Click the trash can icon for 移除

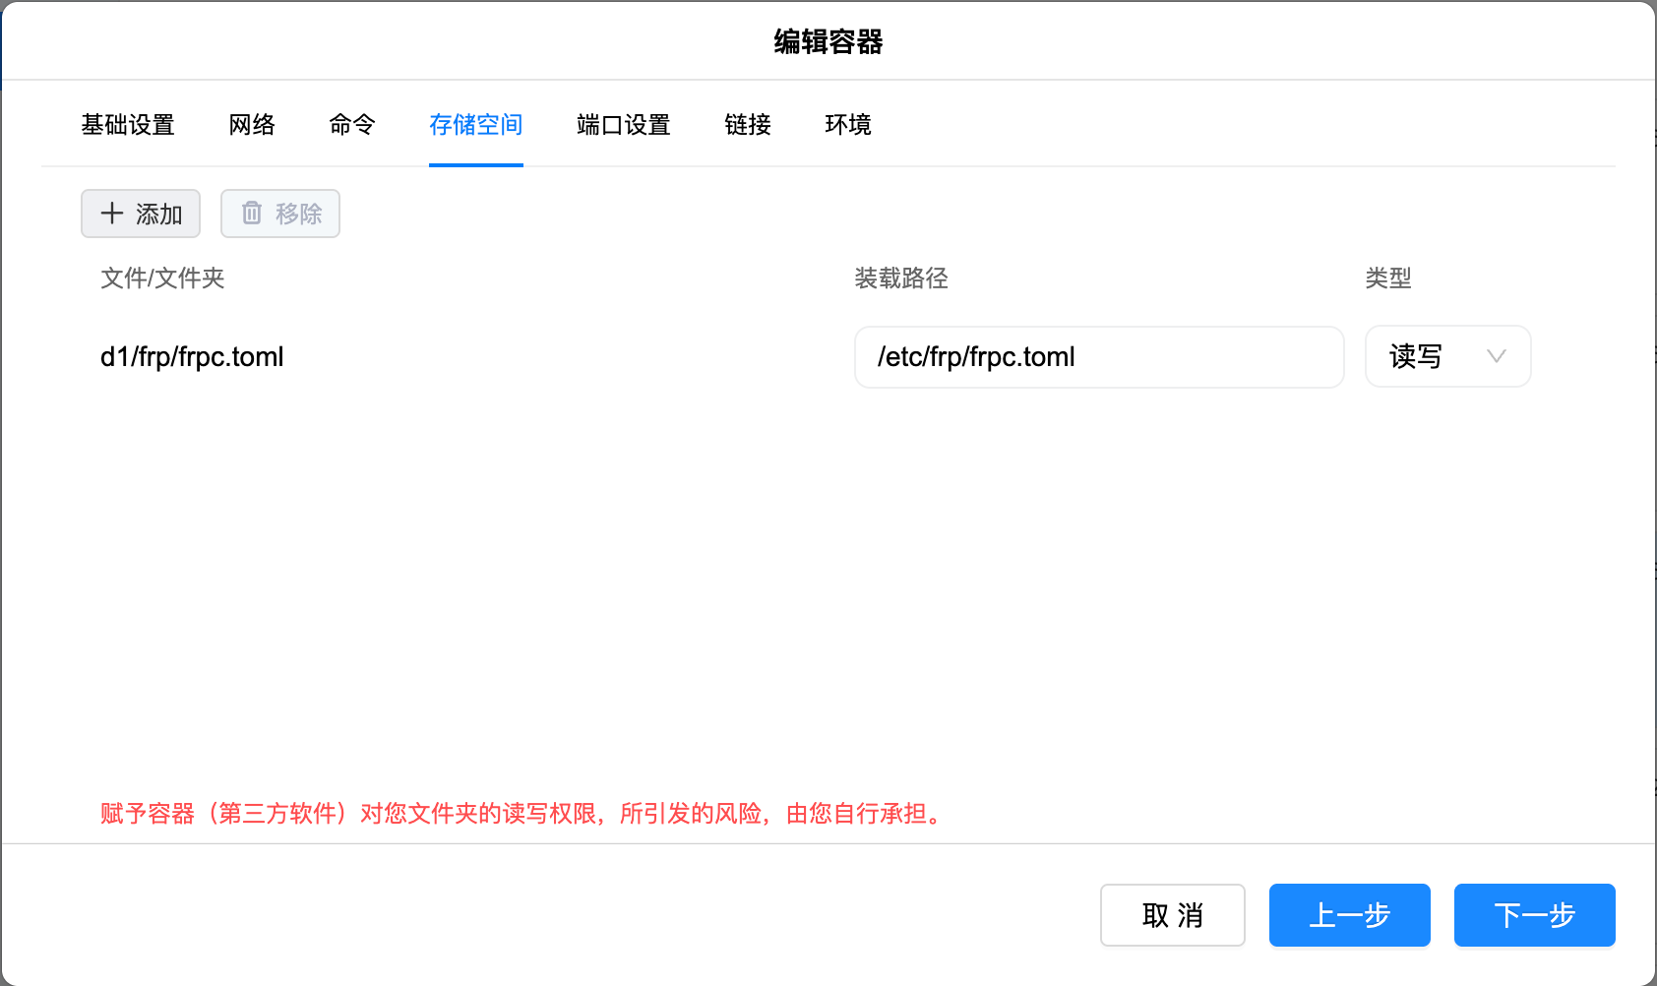point(252,214)
